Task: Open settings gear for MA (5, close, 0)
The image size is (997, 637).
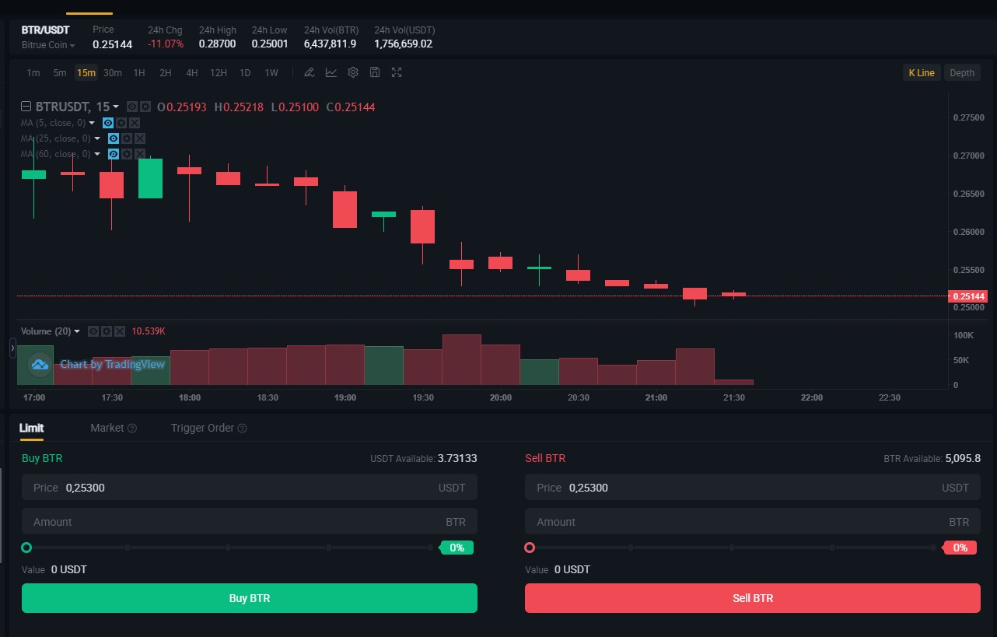Action: [x=121, y=123]
